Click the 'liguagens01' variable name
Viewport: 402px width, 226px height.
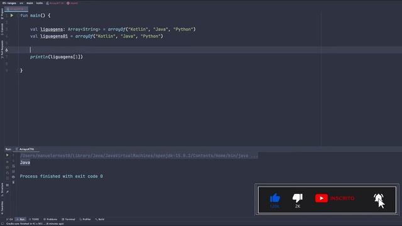[54, 36]
